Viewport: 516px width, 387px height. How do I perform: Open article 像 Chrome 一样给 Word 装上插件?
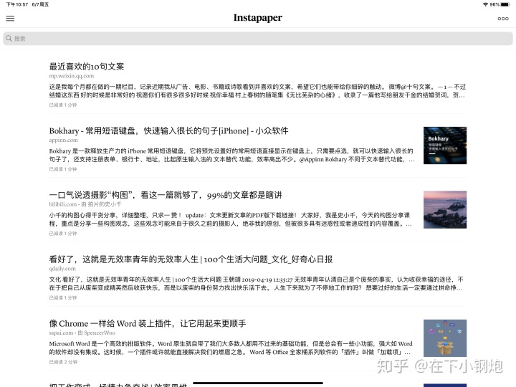click(148, 323)
